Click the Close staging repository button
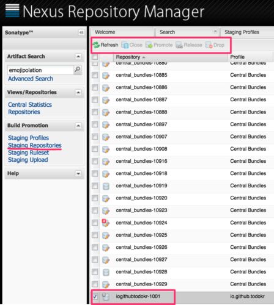 tap(132, 45)
